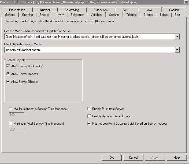Image resolution: width=189 pixels, height=164 pixels.
Task: Click the Server tab
Action: click(60, 14)
